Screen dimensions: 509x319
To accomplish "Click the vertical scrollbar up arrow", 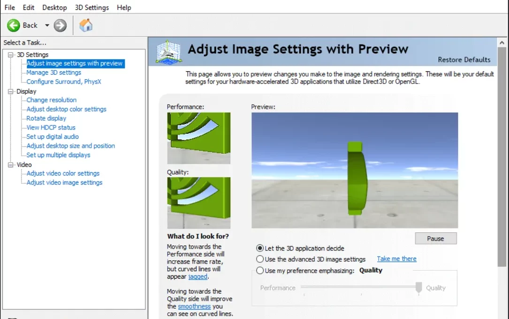I will pyautogui.click(x=502, y=43).
